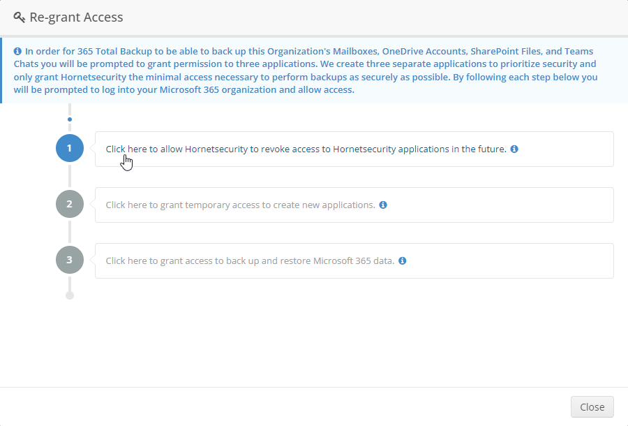
Task: Grant temporary access to create new applications
Action: point(240,205)
